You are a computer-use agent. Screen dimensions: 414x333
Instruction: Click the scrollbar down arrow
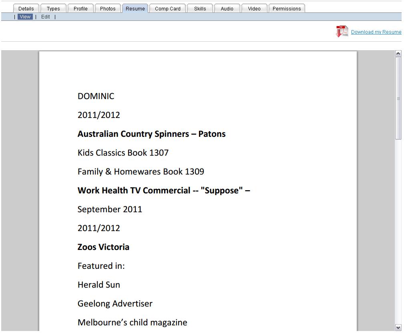(398, 327)
